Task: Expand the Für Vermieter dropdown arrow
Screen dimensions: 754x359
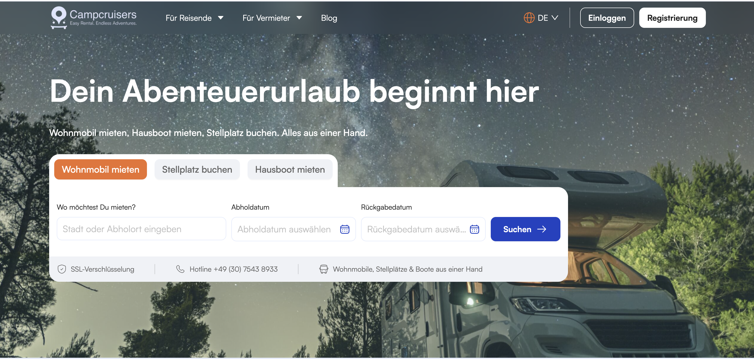Action: pos(299,18)
